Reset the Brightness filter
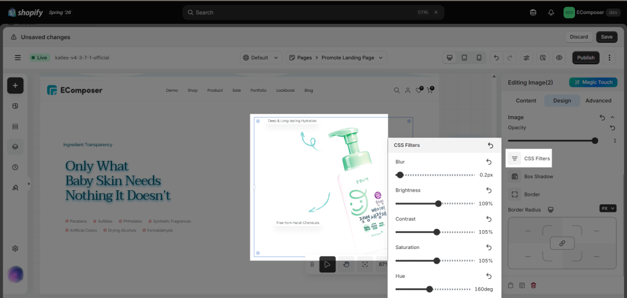Viewport: 627px width, 298px height. 489,190
